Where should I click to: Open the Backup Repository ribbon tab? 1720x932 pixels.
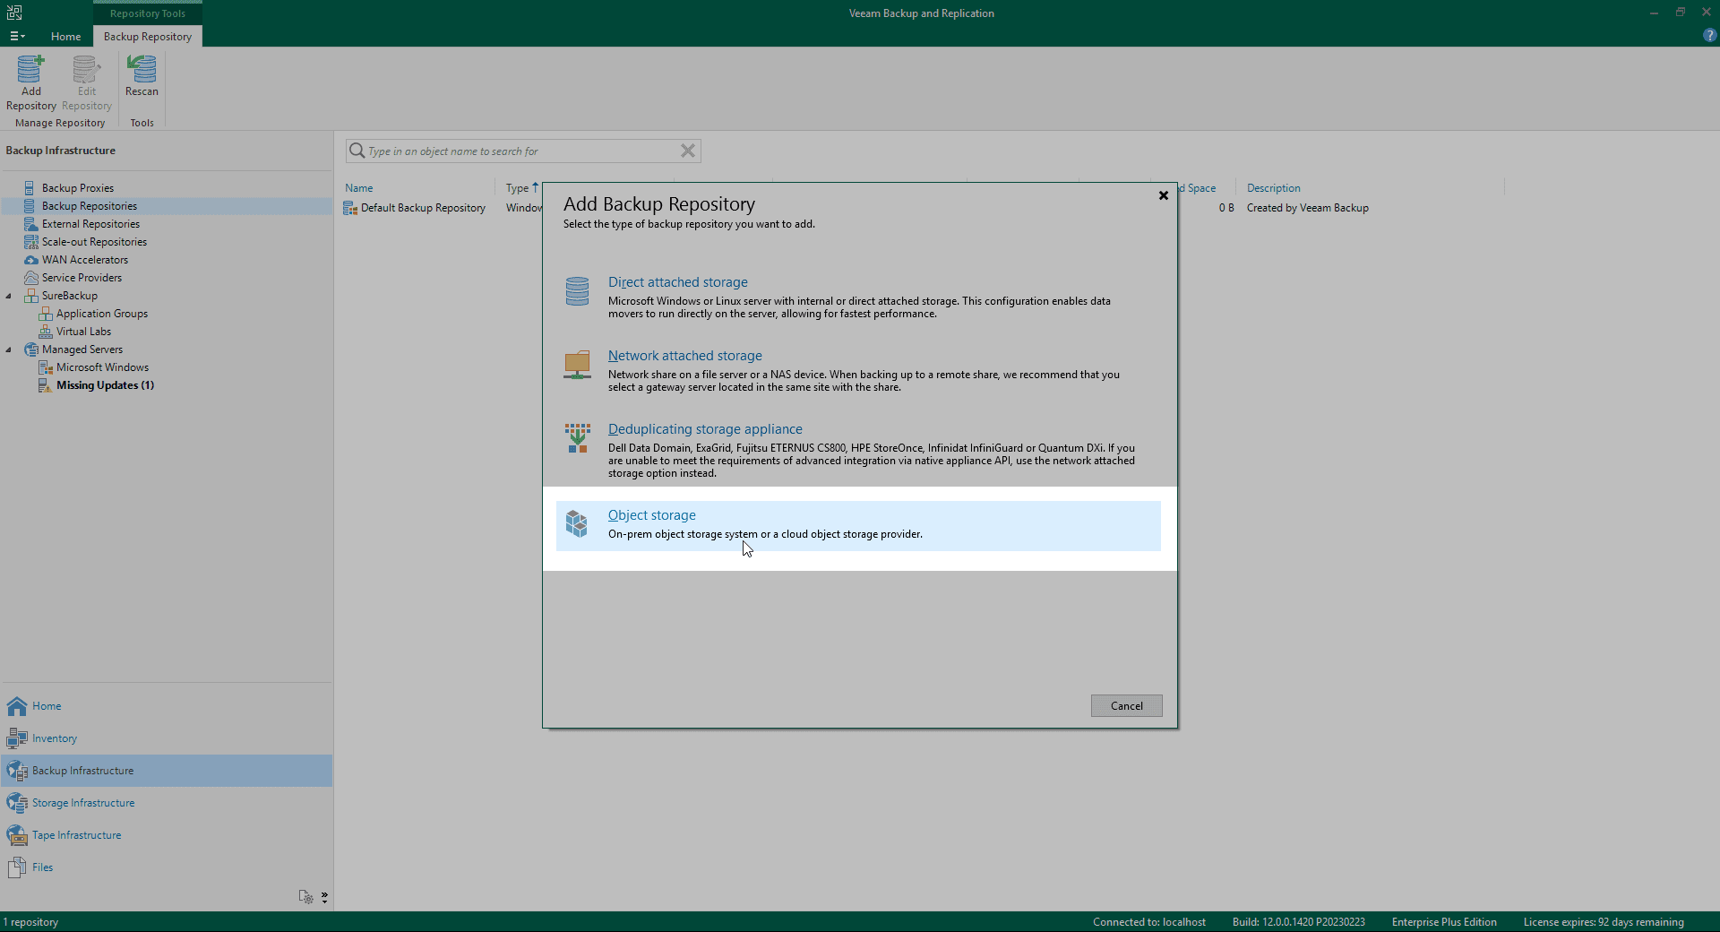[x=148, y=36]
